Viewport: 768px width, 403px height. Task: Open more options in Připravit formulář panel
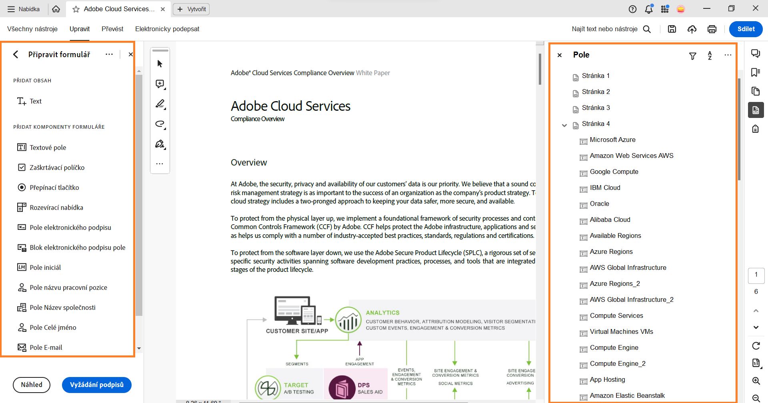pos(109,54)
